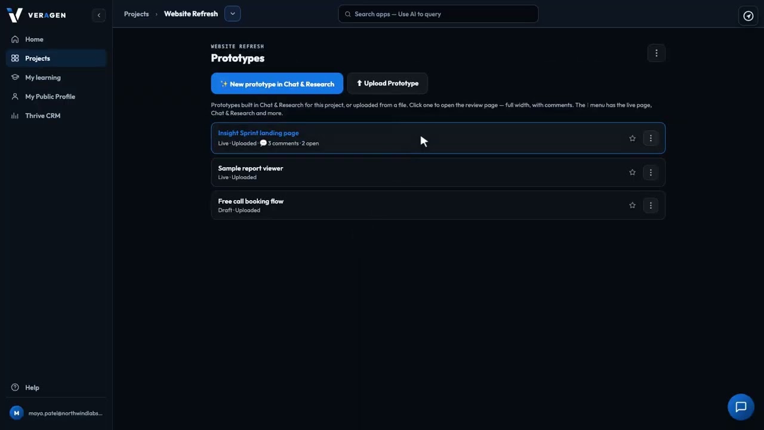The width and height of the screenshot is (764, 430).
Task: Star the Sample report viewer prototype
Action: (x=632, y=172)
